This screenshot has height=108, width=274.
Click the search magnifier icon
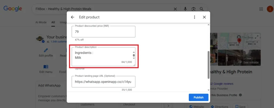click(202, 9)
